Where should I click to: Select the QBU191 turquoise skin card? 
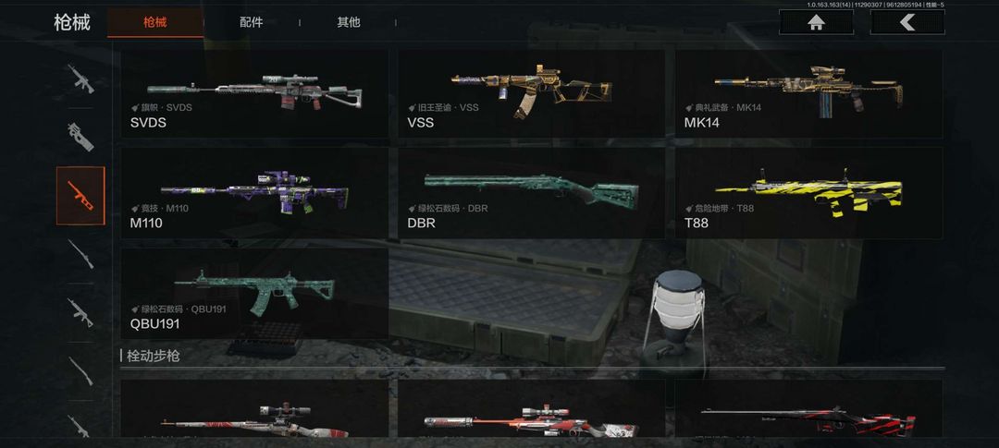pyautogui.click(x=254, y=294)
